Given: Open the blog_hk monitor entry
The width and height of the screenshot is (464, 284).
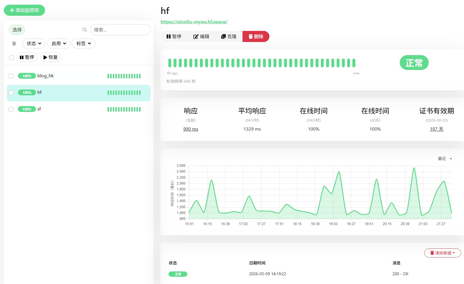Looking at the screenshot, I should click(x=79, y=76).
